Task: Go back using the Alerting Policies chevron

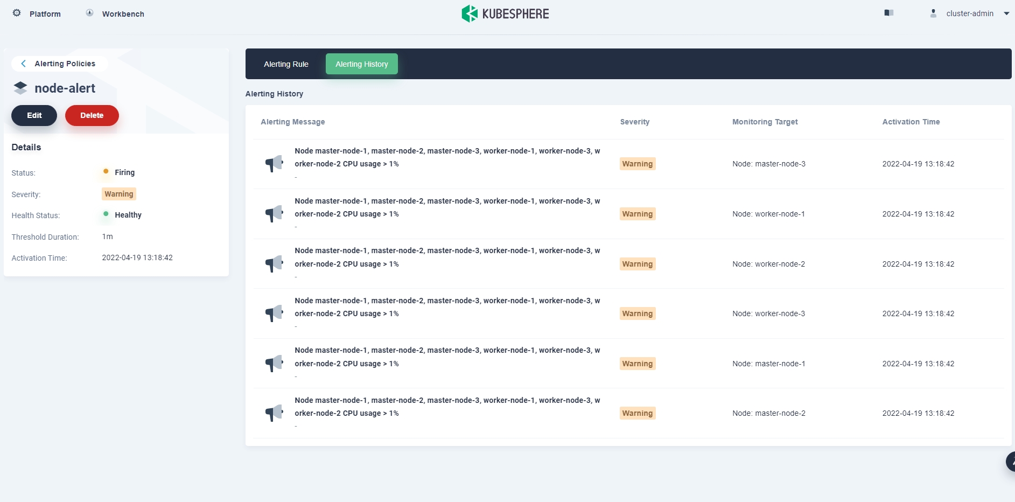Action: 23,64
